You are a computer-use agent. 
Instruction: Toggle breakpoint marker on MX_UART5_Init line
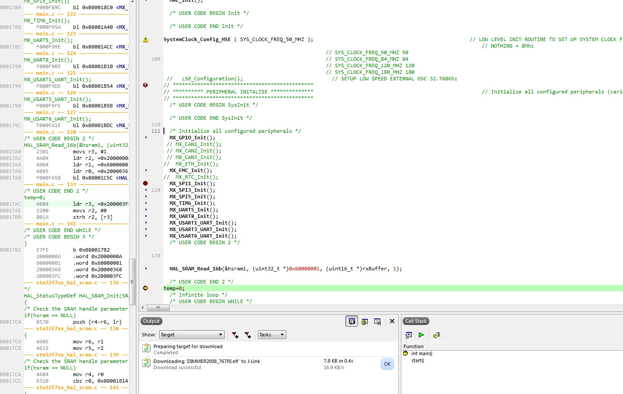[x=146, y=210]
